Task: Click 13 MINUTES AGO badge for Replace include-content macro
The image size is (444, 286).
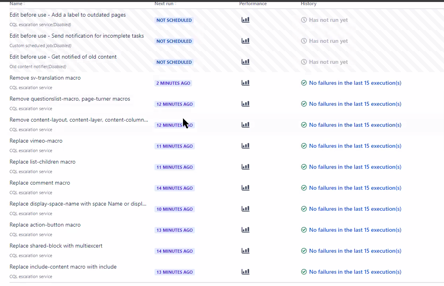Action: 174,272
